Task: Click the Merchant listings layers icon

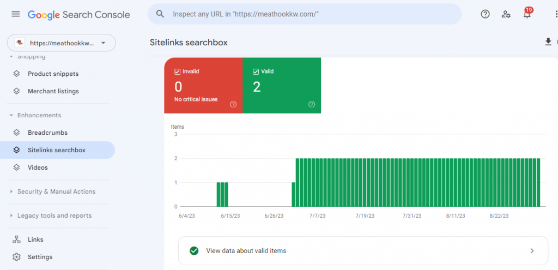Action: [x=16, y=91]
